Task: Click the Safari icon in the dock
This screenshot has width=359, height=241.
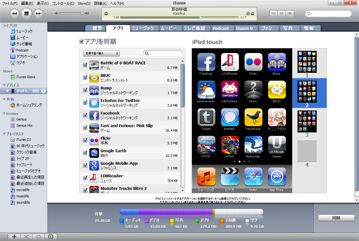Action: click(253, 177)
